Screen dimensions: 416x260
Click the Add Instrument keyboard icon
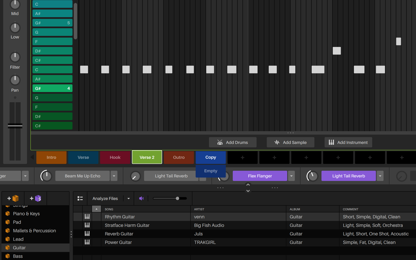[x=332, y=142]
